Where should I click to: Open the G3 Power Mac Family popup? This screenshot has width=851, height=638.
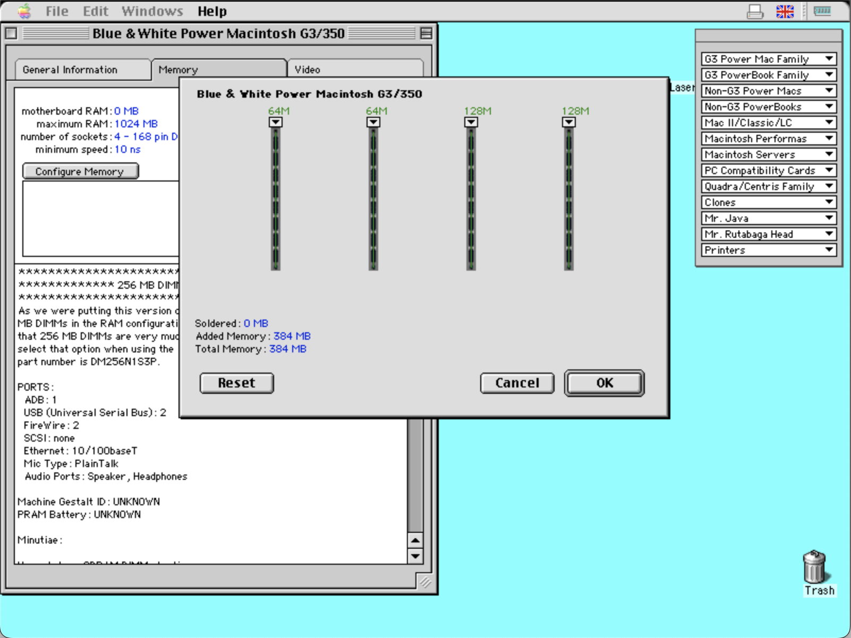click(x=769, y=59)
